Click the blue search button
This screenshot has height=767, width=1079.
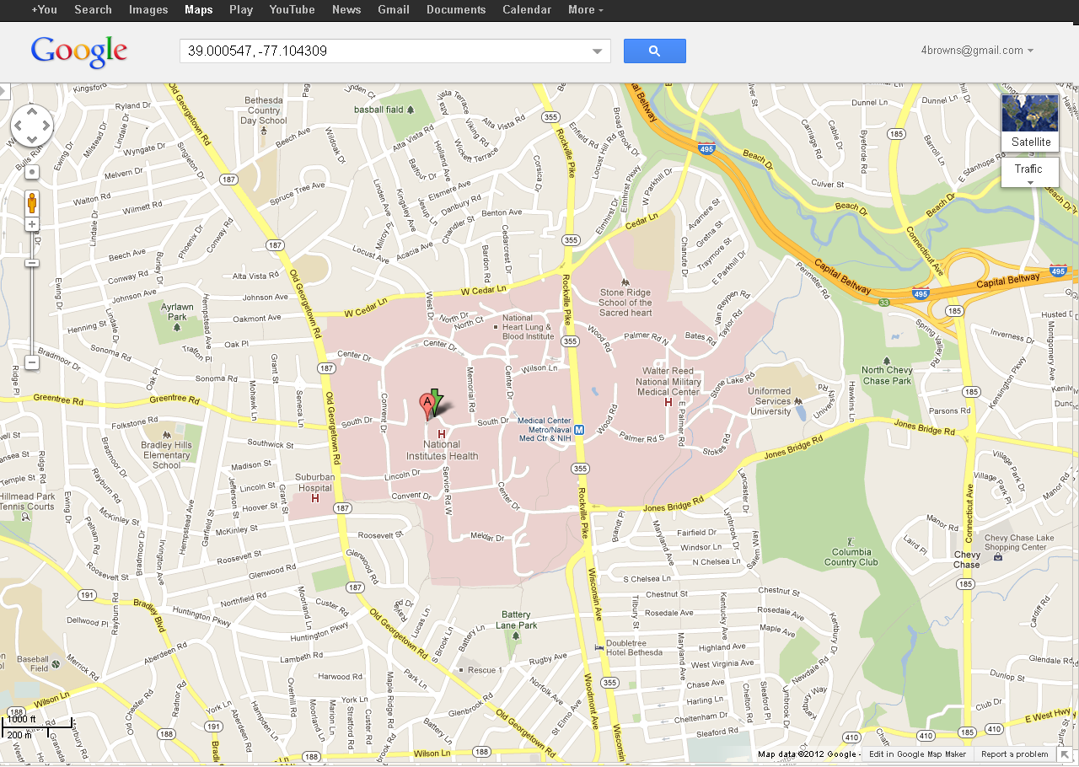pyautogui.click(x=654, y=51)
